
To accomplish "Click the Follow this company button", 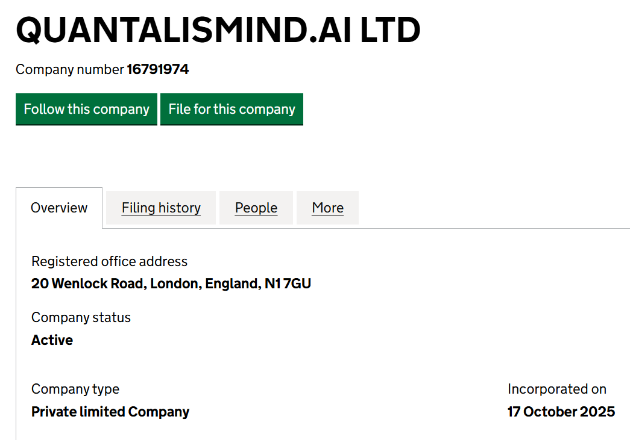I will click(x=86, y=109).
